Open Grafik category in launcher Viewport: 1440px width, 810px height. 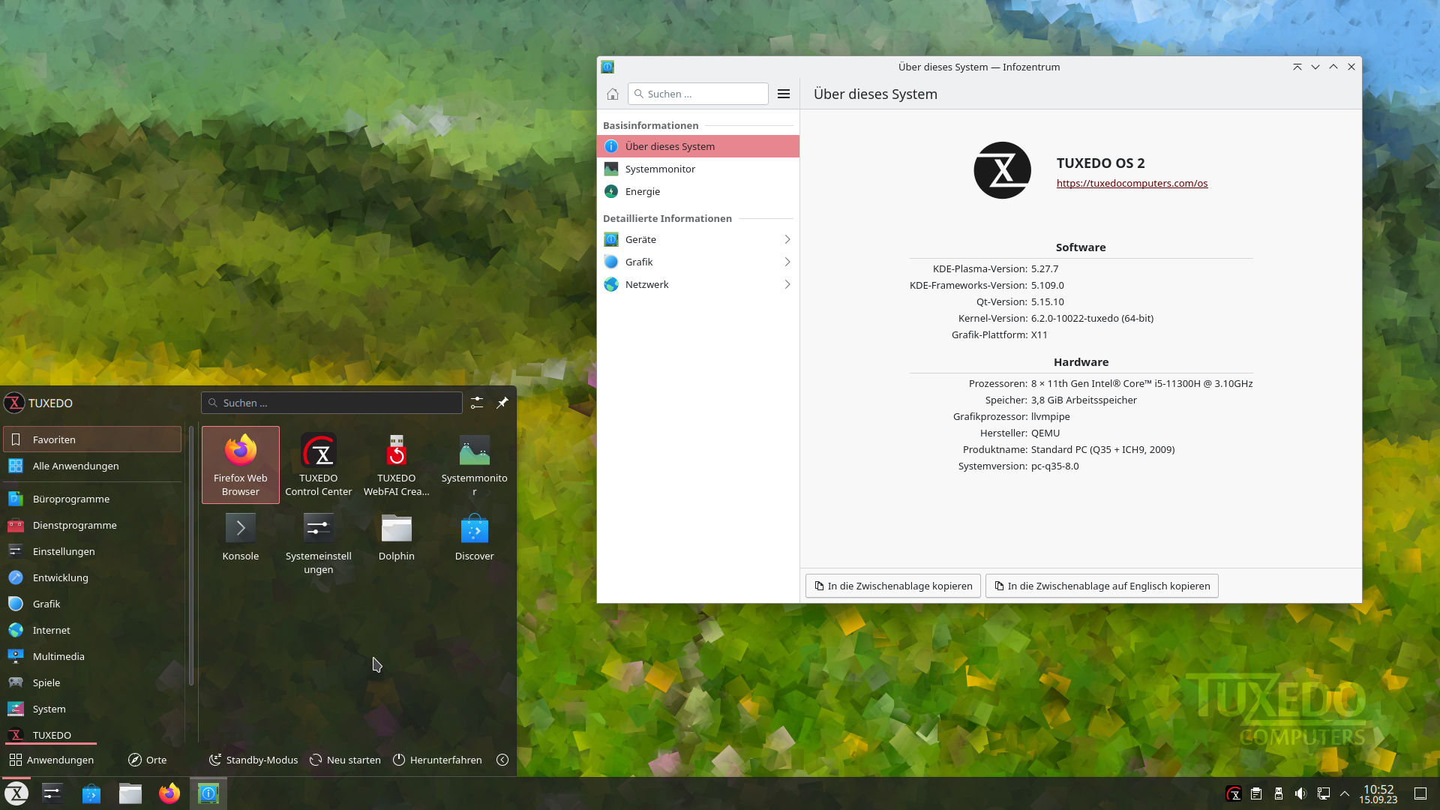pyautogui.click(x=92, y=604)
